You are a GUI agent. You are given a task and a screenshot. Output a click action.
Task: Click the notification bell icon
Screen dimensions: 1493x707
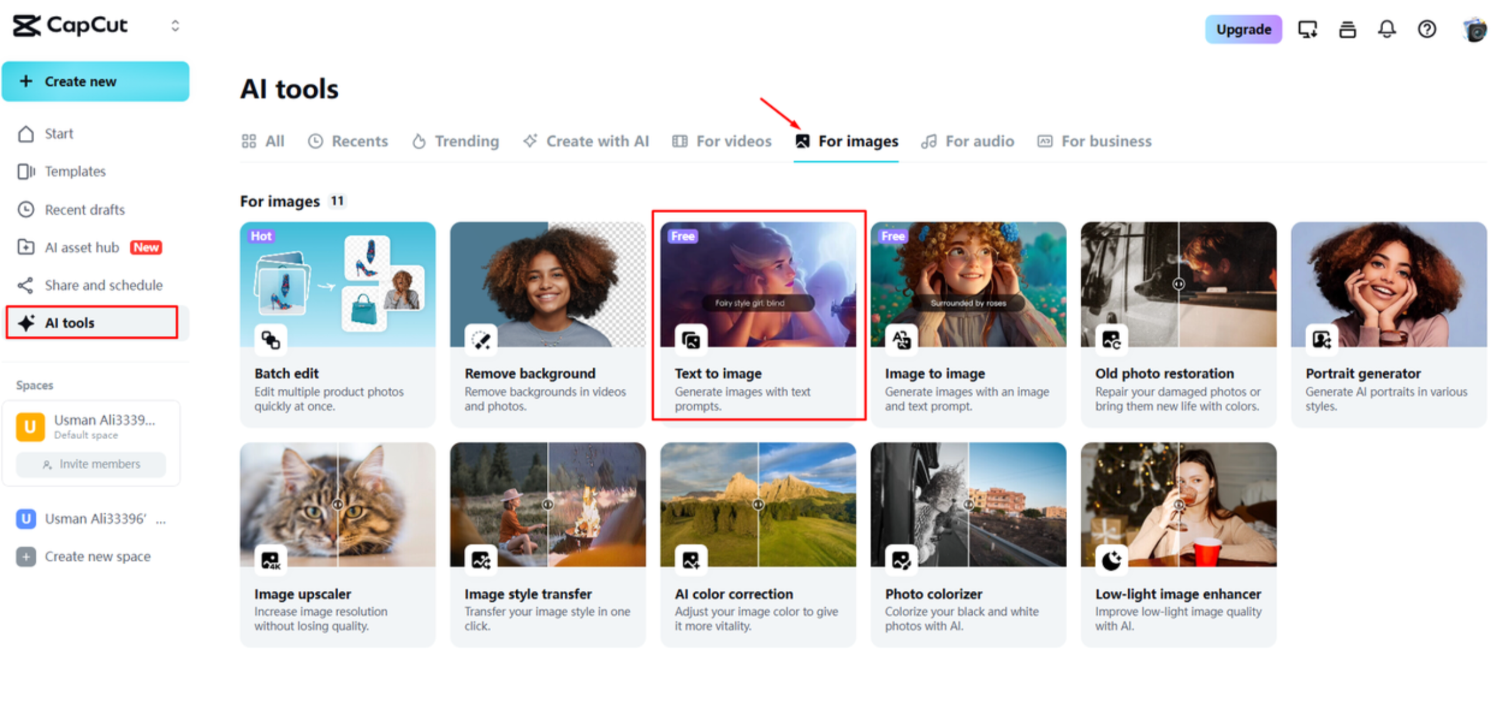(1387, 29)
